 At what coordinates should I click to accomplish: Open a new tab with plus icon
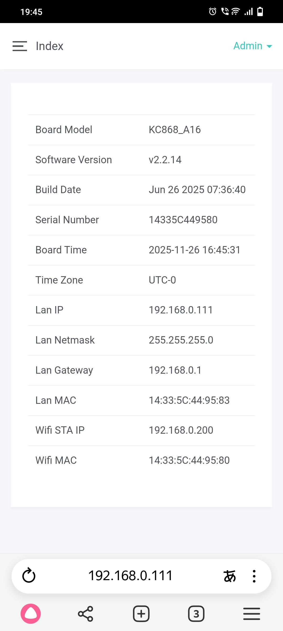click(x=141, y=614)
